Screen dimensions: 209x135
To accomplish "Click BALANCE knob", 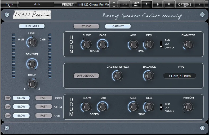I will click(149, 76).
